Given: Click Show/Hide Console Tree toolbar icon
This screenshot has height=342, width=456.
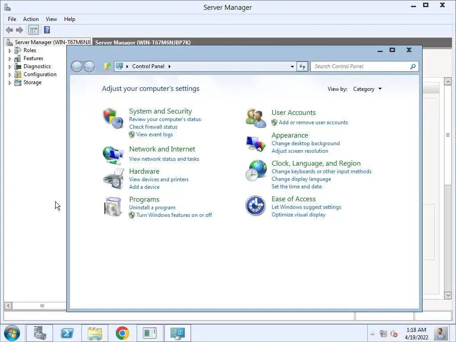Looking at the screenshot, I should (33, 30).
